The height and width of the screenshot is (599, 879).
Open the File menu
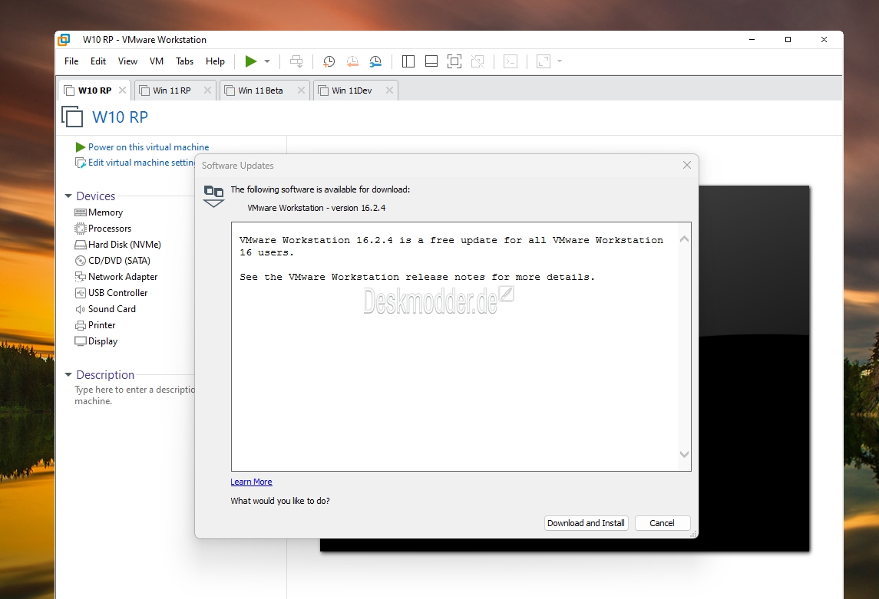tap(71, 61)
